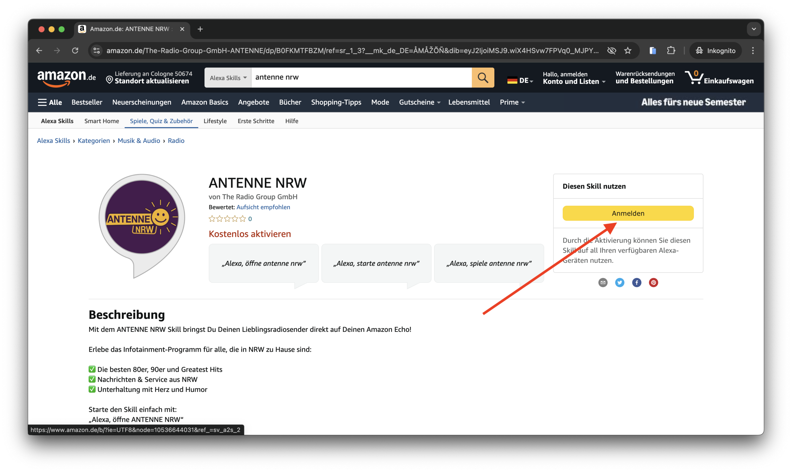Close the Amazon.de ANTENNE NRW tab

pyautogui.click(x=182, y=29)
